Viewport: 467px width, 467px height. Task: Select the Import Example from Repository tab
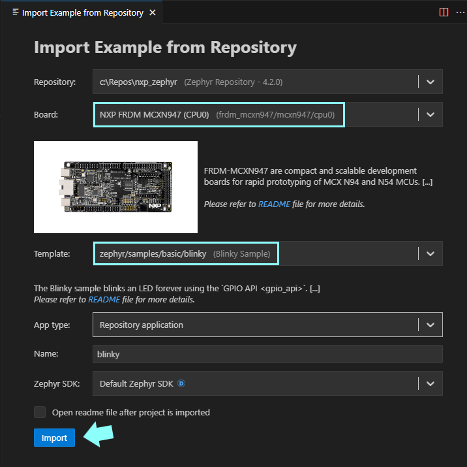tap(82, 12)
